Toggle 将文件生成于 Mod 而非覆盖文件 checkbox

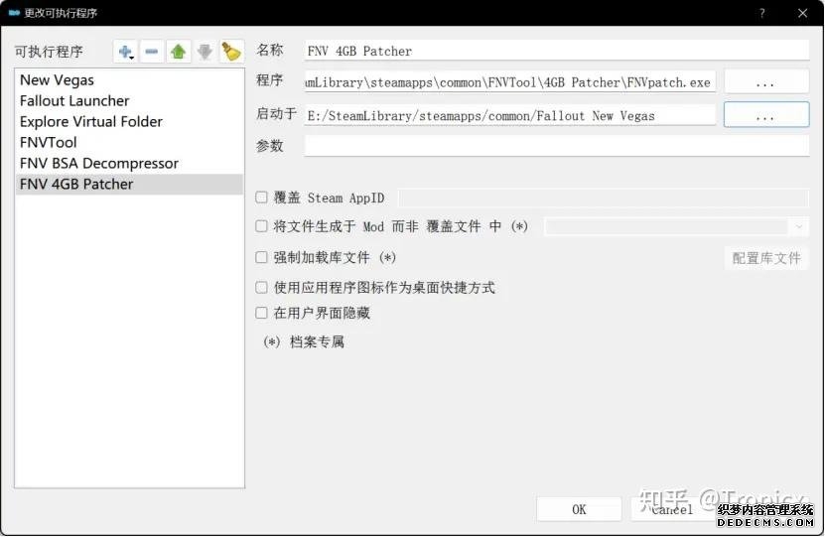click(x=262, y=226)
